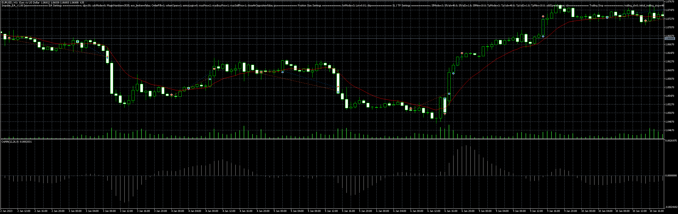Click the 6 Jan 08:00 time label
This screenshot has height=214, width=678.
(417, 211)
